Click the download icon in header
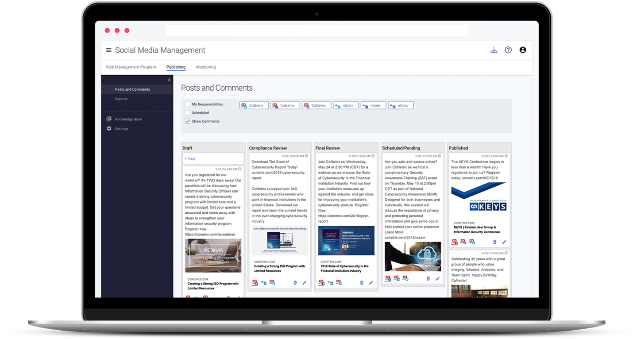Screen dimensions: 633x339 pyautogui.click(x=494, y=50)
